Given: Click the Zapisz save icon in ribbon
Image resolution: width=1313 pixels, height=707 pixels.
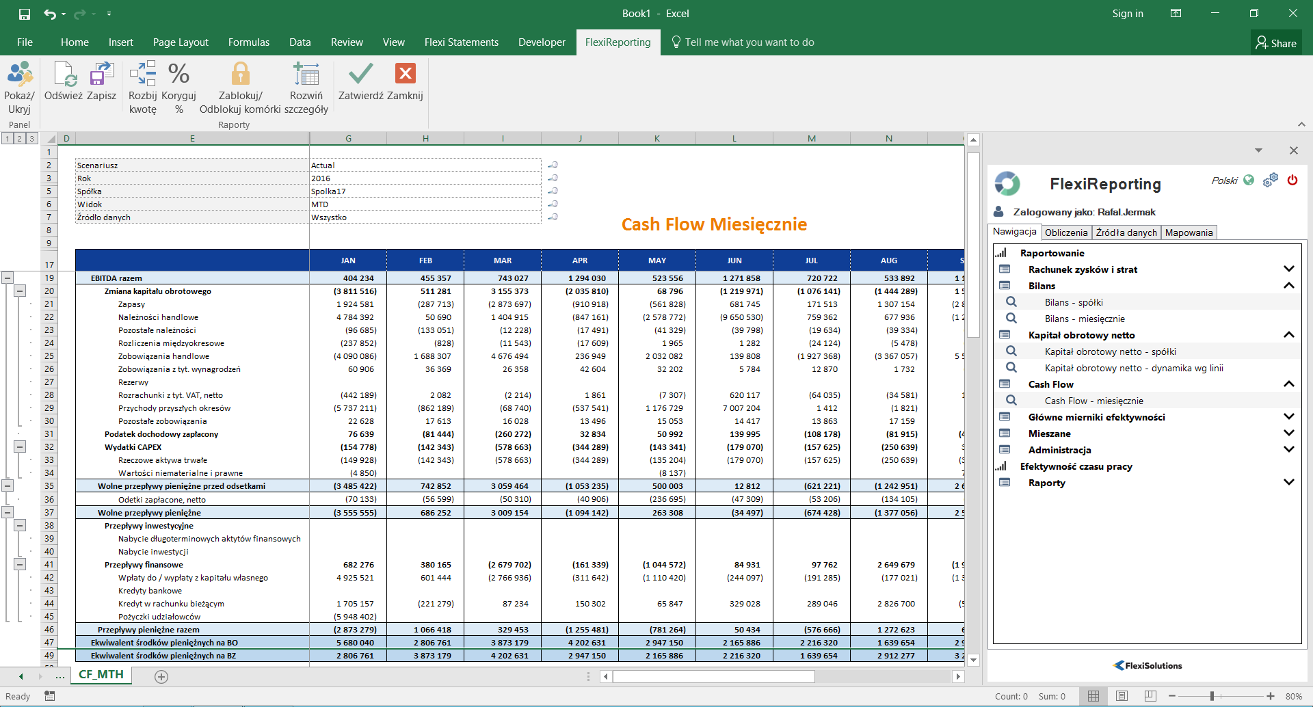Looking at the screenshot, I should coord(101,75).
